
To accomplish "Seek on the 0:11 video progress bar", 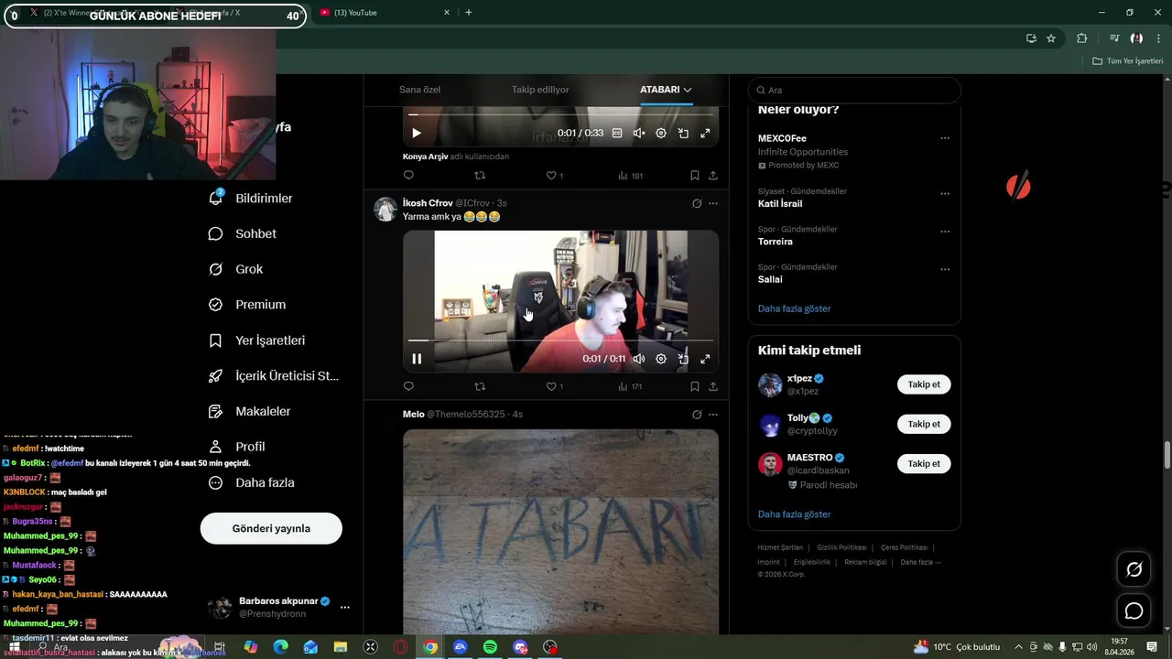I will [x=560, y=340].
